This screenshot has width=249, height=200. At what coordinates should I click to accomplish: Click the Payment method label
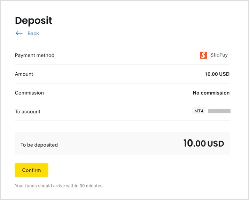coord(34,55)
